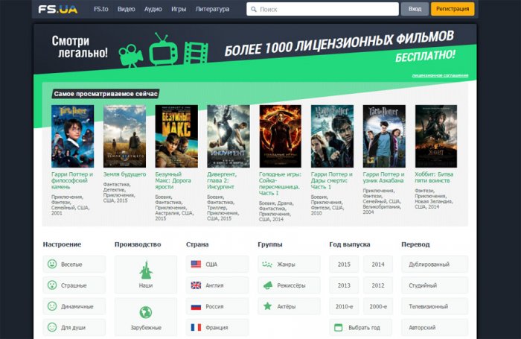This screenshot has width=521, height=339.
Task: Select the Веселые mood filter
Action: pyautogui.click(x=74, y=264)
